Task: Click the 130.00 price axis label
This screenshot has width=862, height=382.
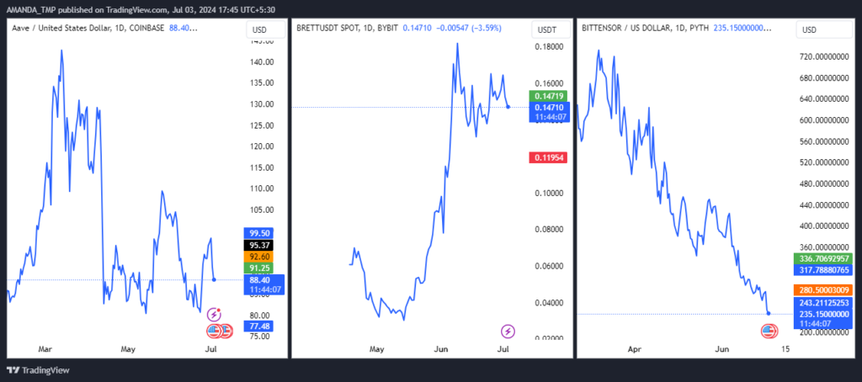Action: pyautogui.click(x=263, y=104)
